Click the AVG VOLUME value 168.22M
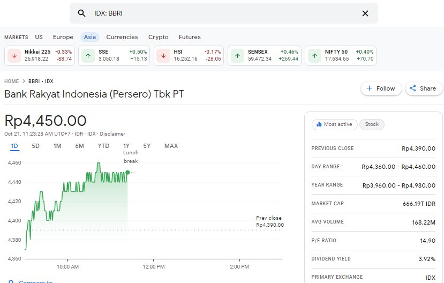 coord(424,222)
